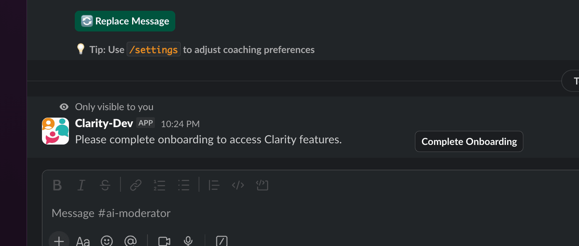This screenshot has width=579, height=246.
Task: Open the emoji picker
Action: coord(107,241)
